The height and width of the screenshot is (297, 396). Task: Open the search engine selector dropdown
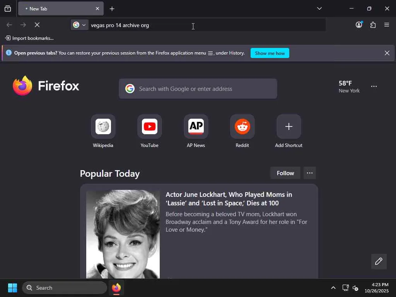click(79, 25)
